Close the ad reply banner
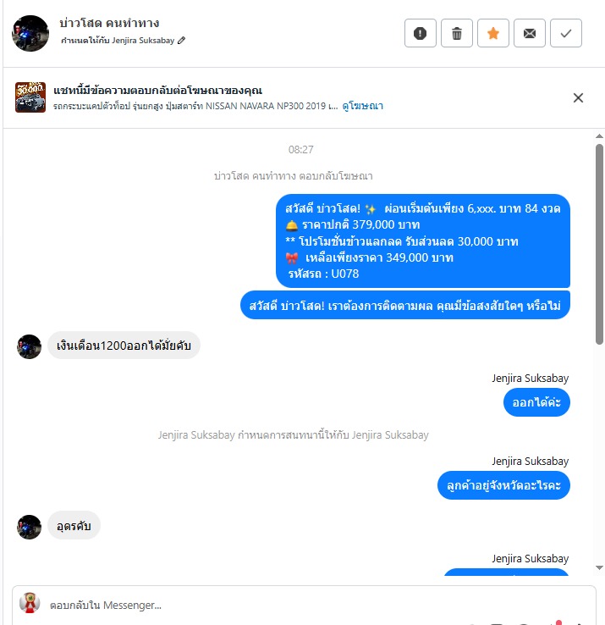This screenshot has height=625, width=605. [578, 97]
